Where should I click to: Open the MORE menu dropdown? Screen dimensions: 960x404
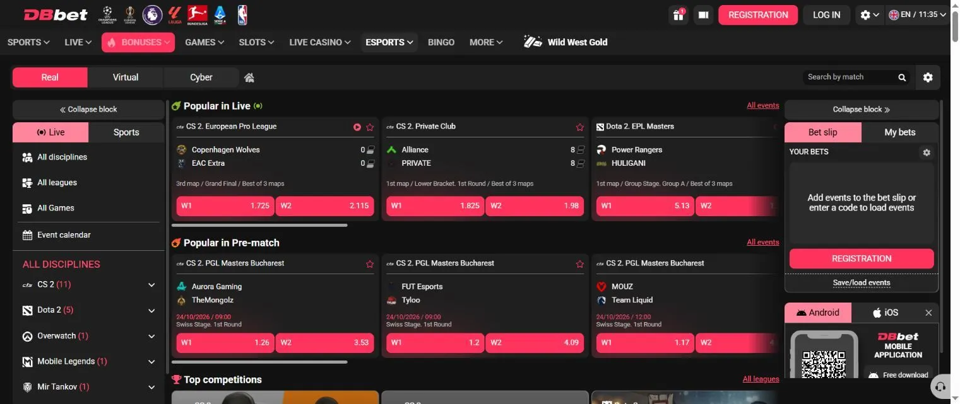point(486,42)
